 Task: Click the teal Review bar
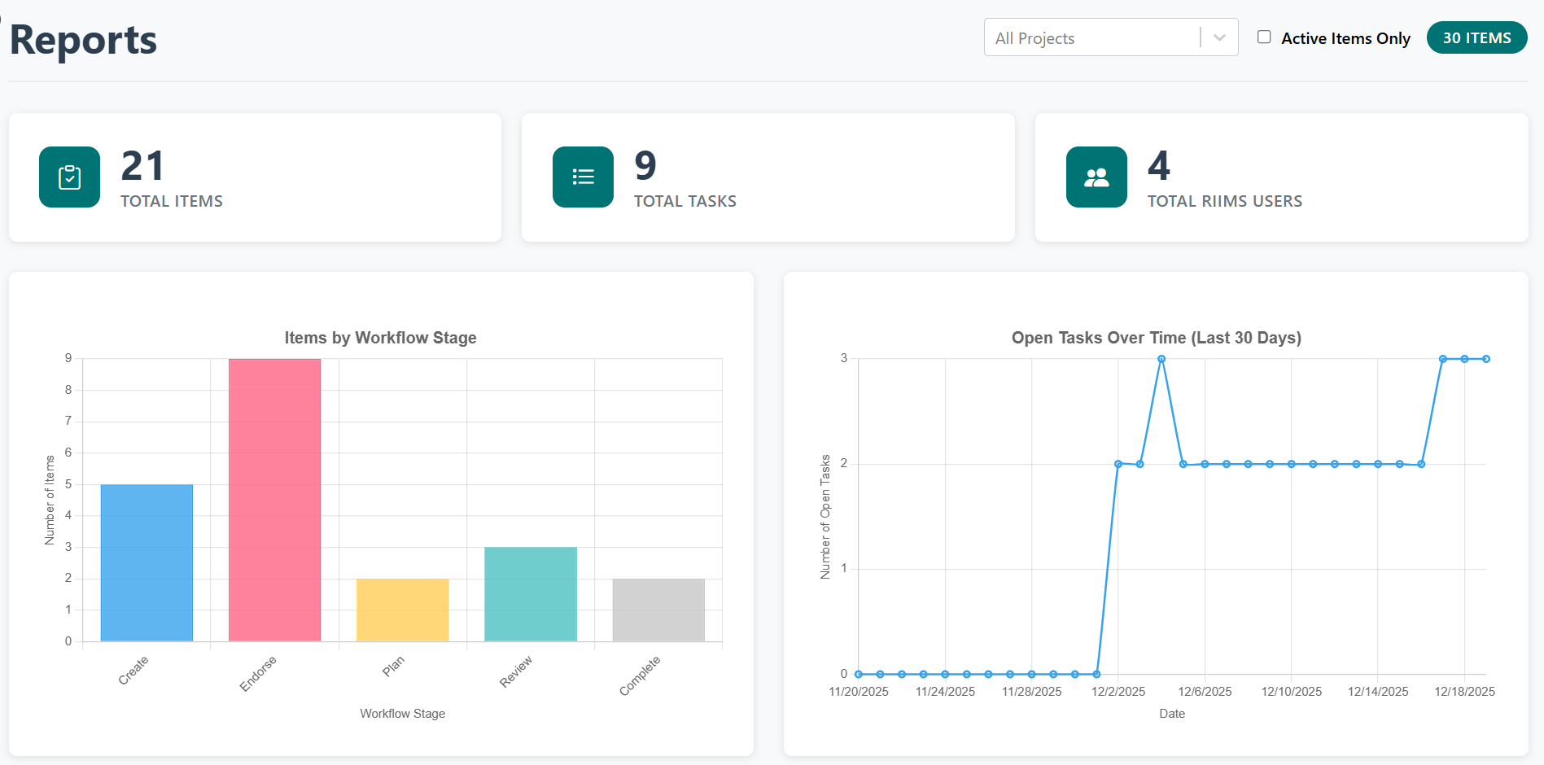[531, 594]
